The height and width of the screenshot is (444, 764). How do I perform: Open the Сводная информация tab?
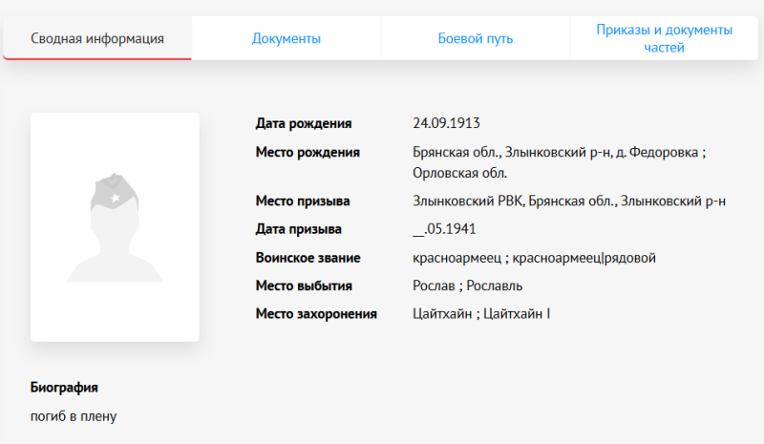97,38
